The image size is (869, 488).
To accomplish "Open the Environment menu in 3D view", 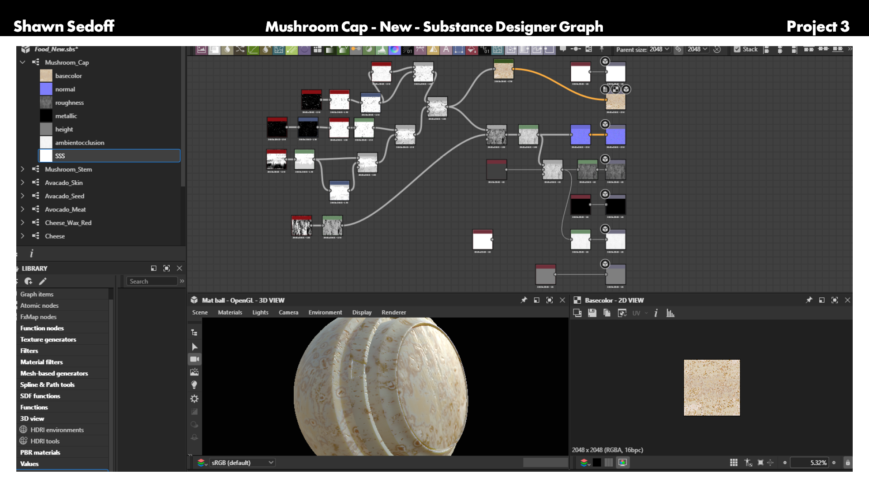I will 325,312.
